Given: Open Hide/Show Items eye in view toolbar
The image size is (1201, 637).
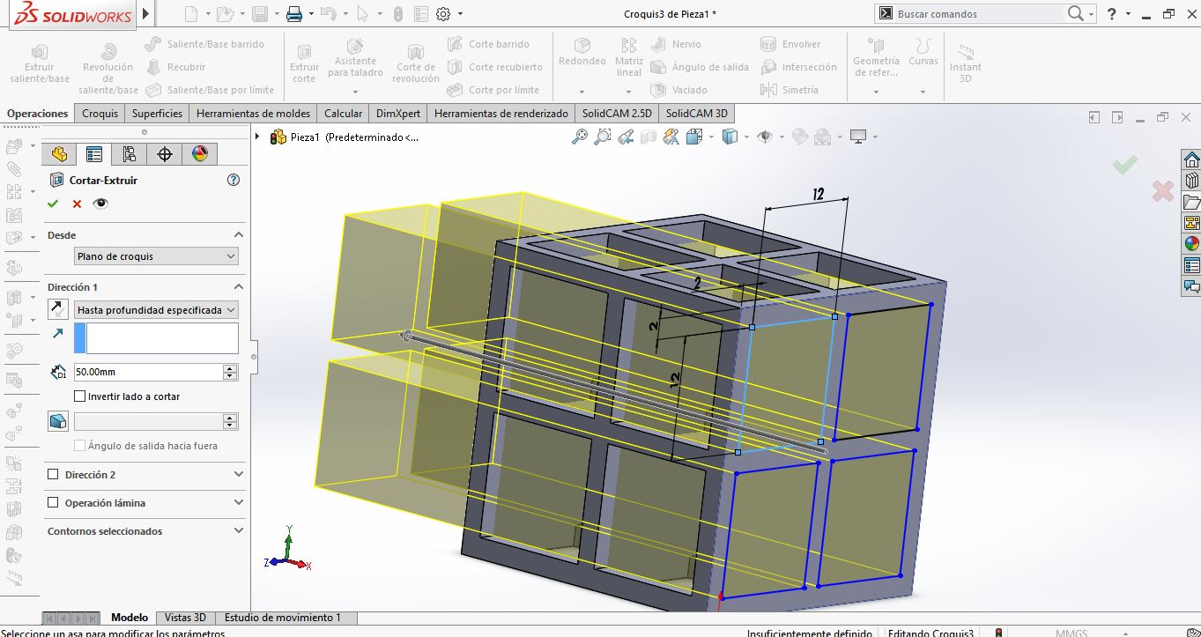Looking at the screenshot, I should click(x=765, y=137).
